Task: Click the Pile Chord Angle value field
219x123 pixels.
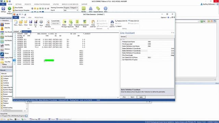Action: (x=160, y=55)
